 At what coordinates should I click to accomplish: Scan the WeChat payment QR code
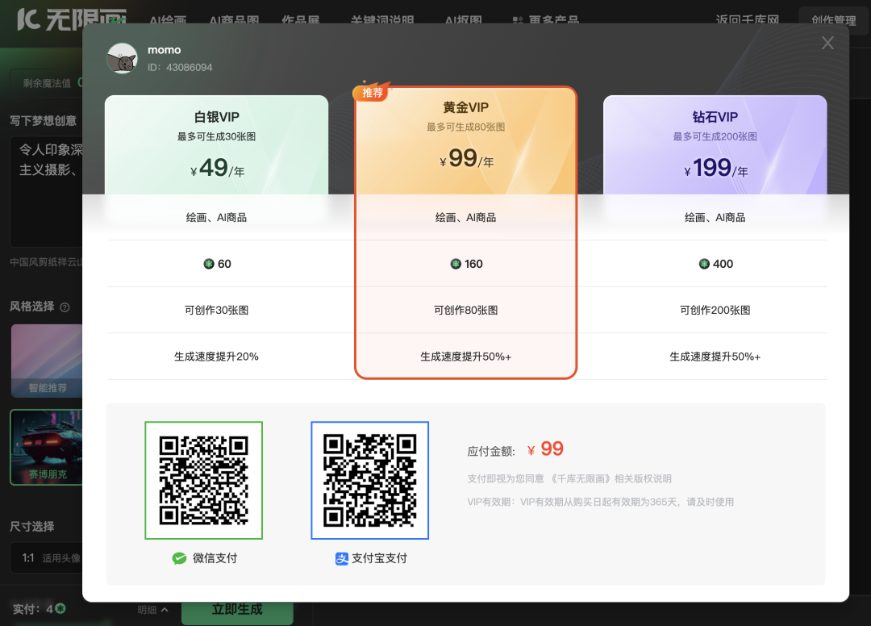click(x=203, y=480)
